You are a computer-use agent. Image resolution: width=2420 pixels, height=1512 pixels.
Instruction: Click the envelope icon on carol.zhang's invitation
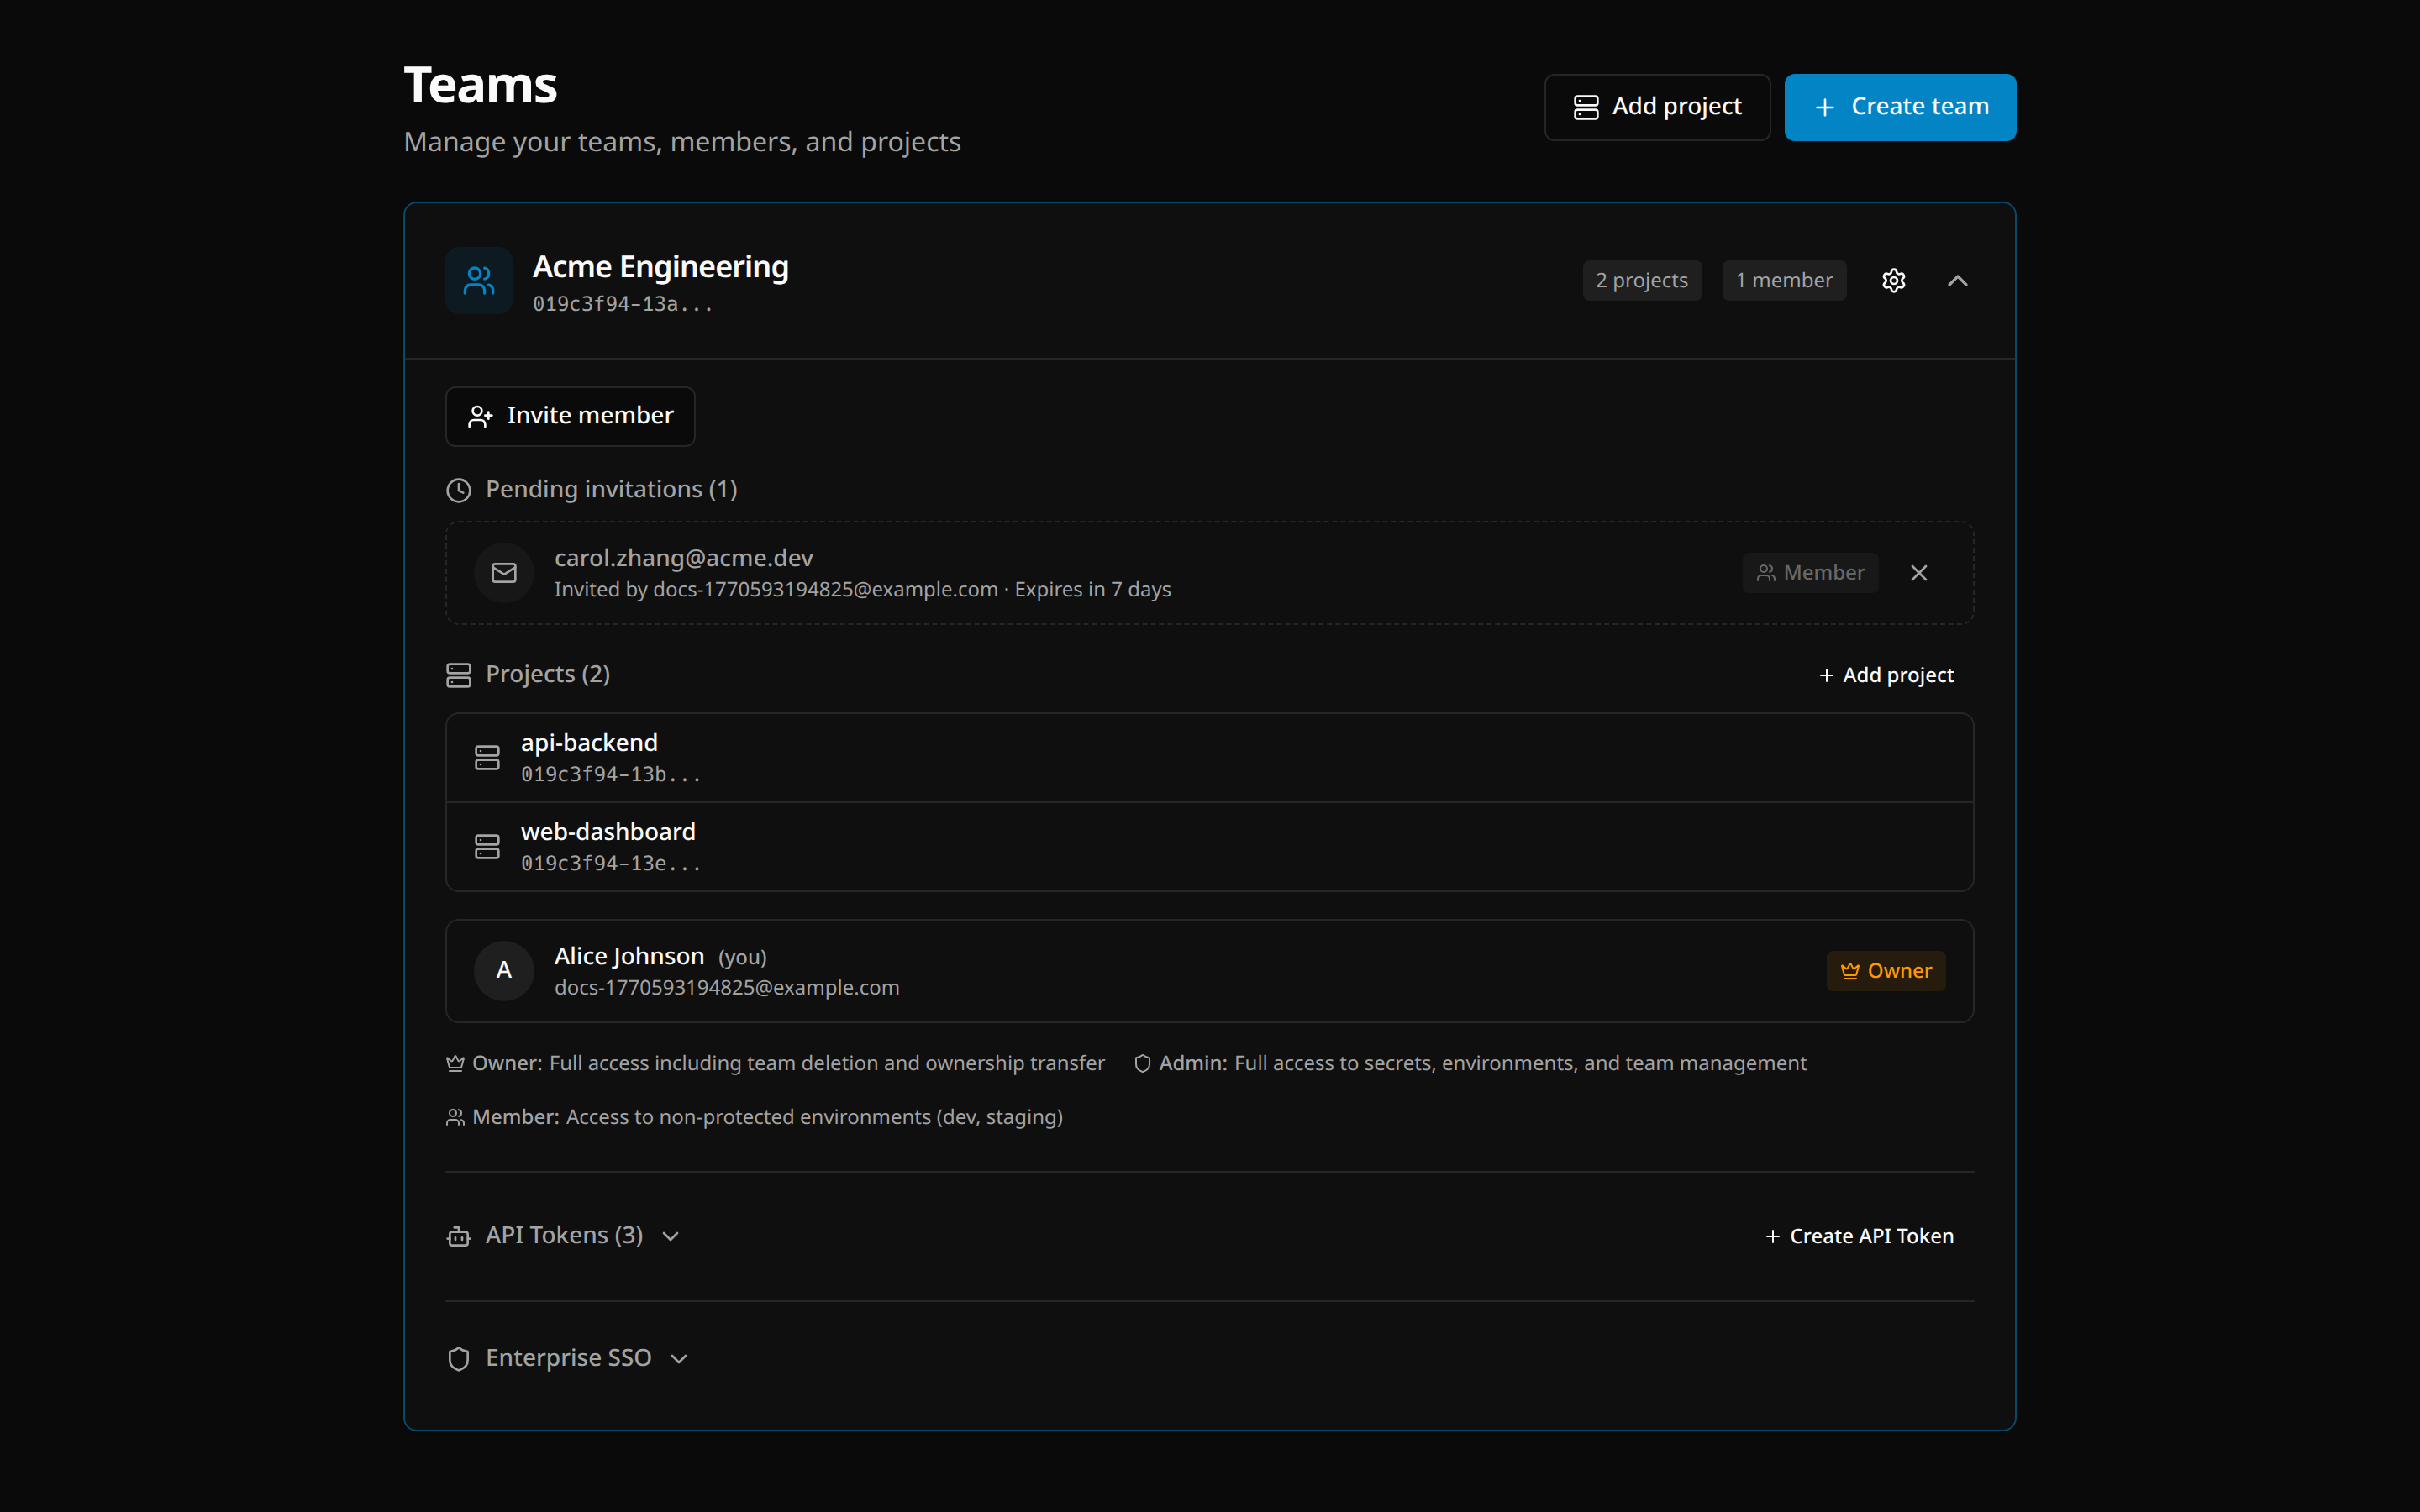click(x=503, y=572)
